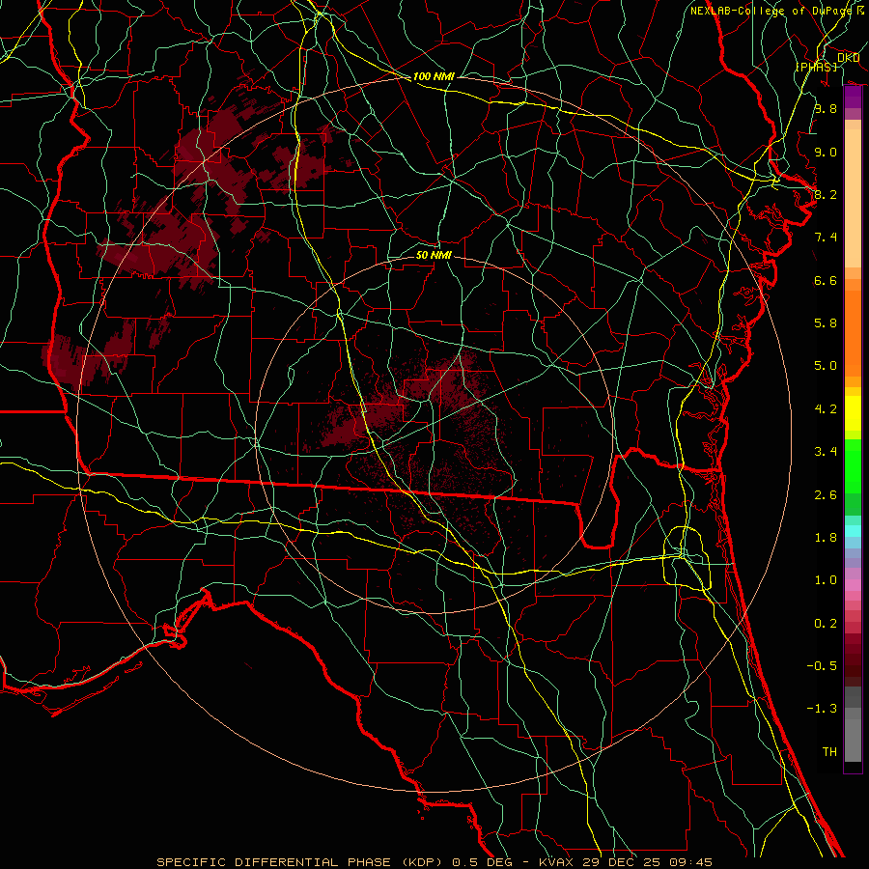Click the 4.2 legend value
This screenshot has height=869, width=869.
click(x=826, y=409)
